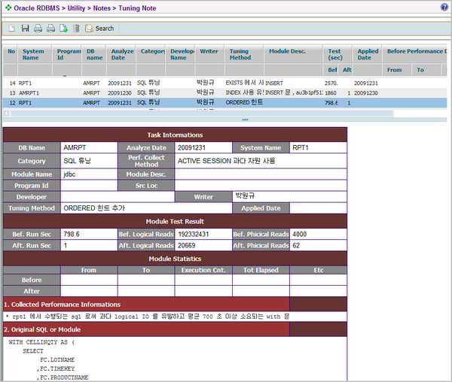The image size is (452, 382).
Task: Sort by the System Name column header
Action: click(35, 54)
